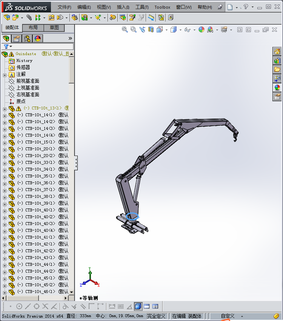Screen dimensions: 283x321
Task: Toggle the Parallel snap icon
Action: pyautogui.click(x=83, y=307)
